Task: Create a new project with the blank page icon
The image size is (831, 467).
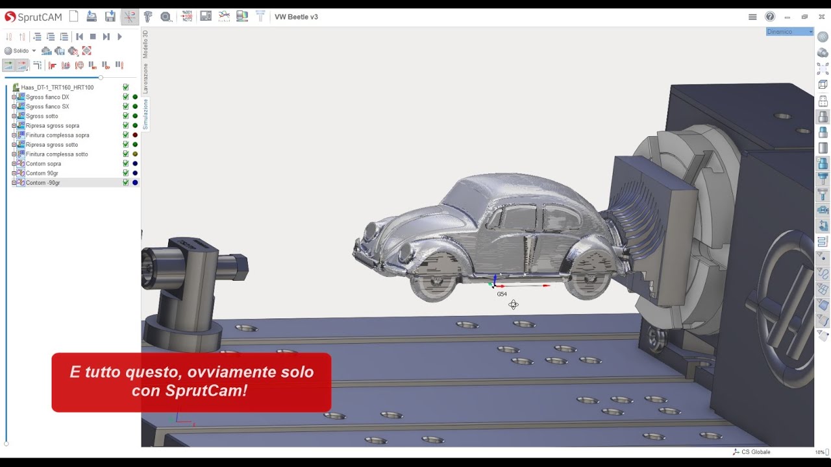Action: [73, 17]
